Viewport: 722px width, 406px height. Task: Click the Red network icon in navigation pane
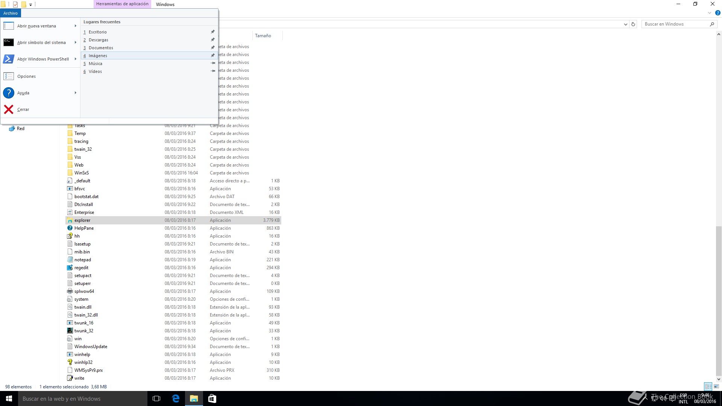coord(12,129)
